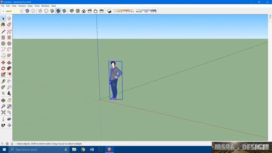
Task: Open the Edit menu
Action: coord(8,6)
